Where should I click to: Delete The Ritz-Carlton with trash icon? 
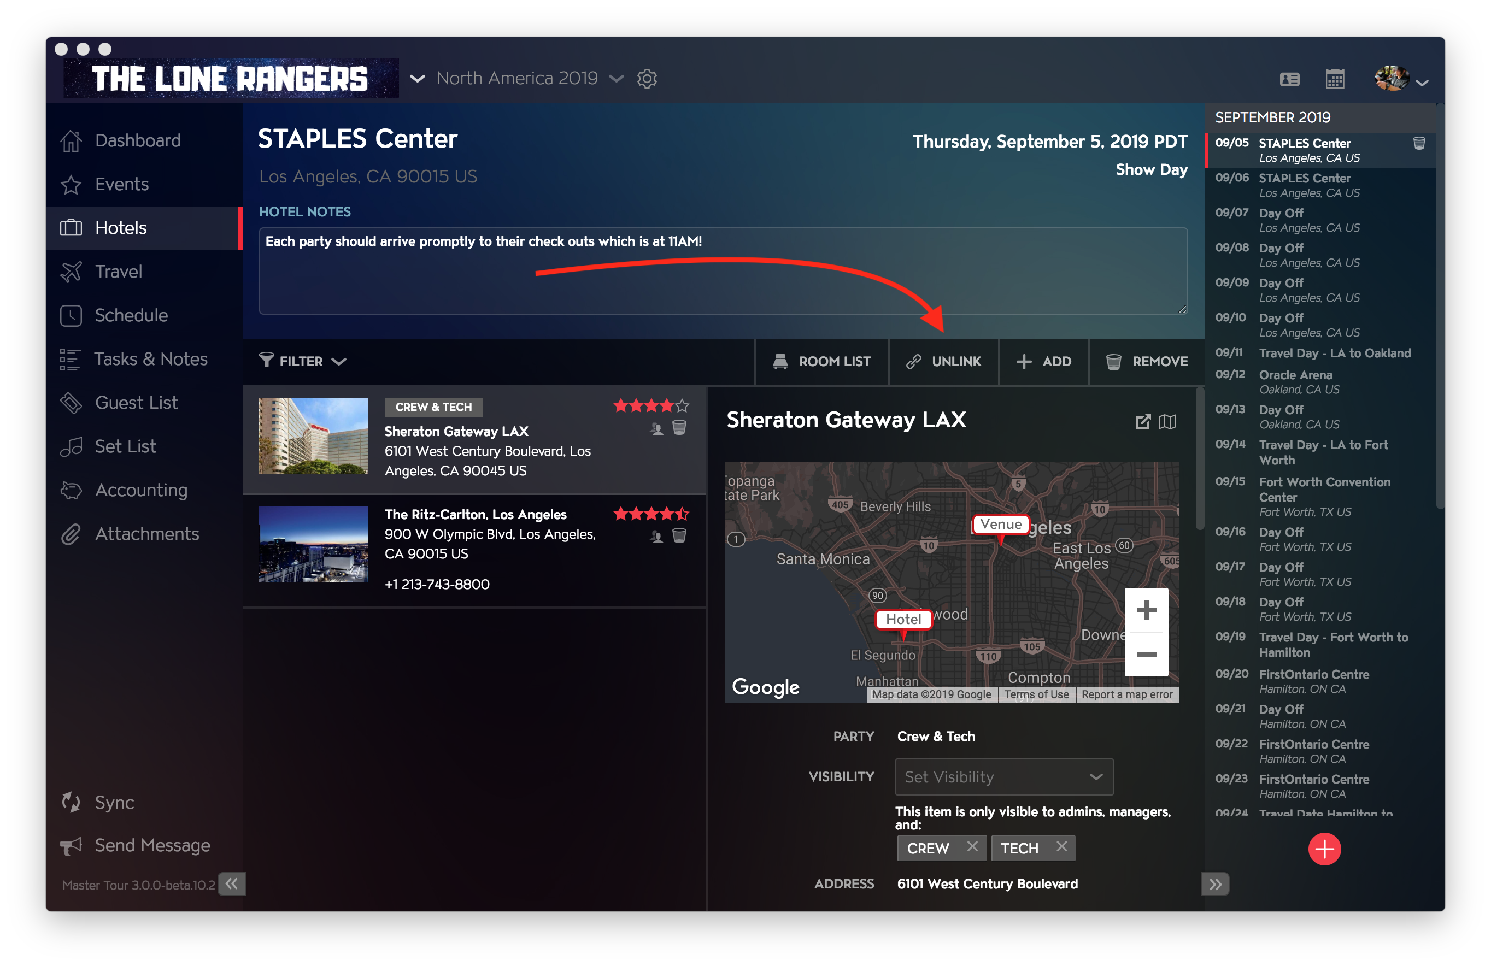coord(679,535)
